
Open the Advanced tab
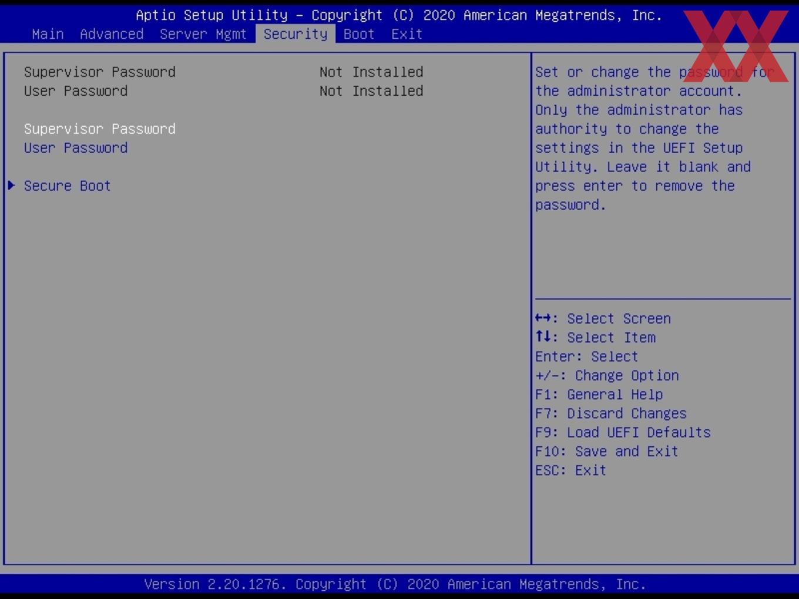coord(112,34)
